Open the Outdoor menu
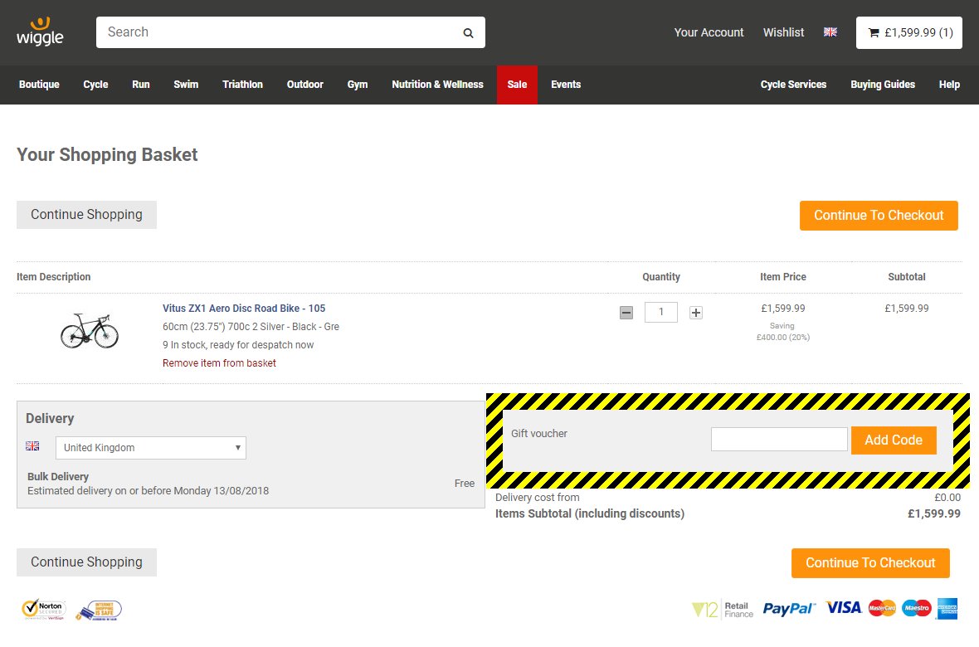979x647 pixels. pos(304,85)
